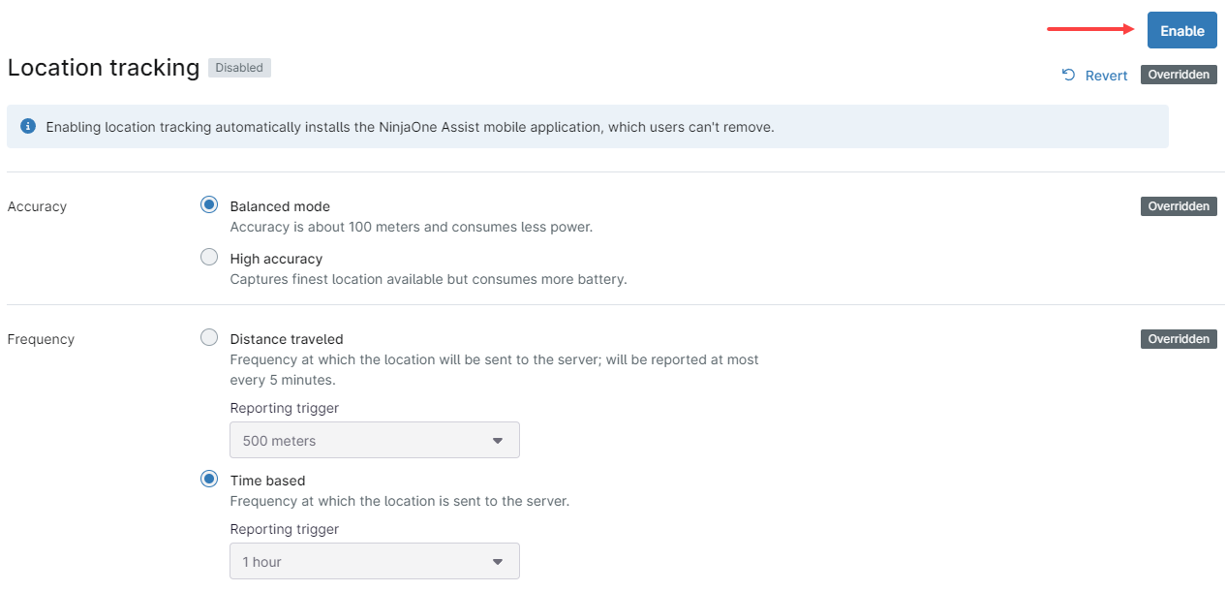1226x591 pixels.
Task: Select the Balanced mode radio button
Action: pos(209,204)
